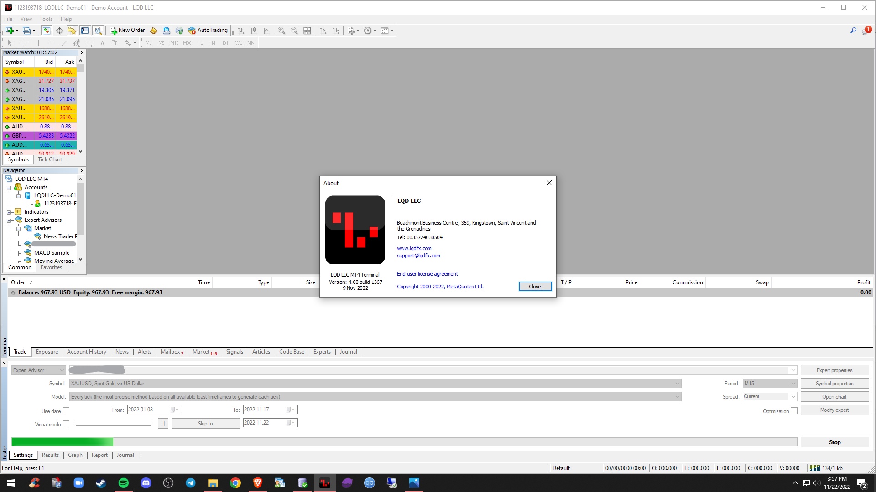Enable the Use date checkbox
Image resolution: width=876 pixels, height=492 pixels.
click(66, 411)
